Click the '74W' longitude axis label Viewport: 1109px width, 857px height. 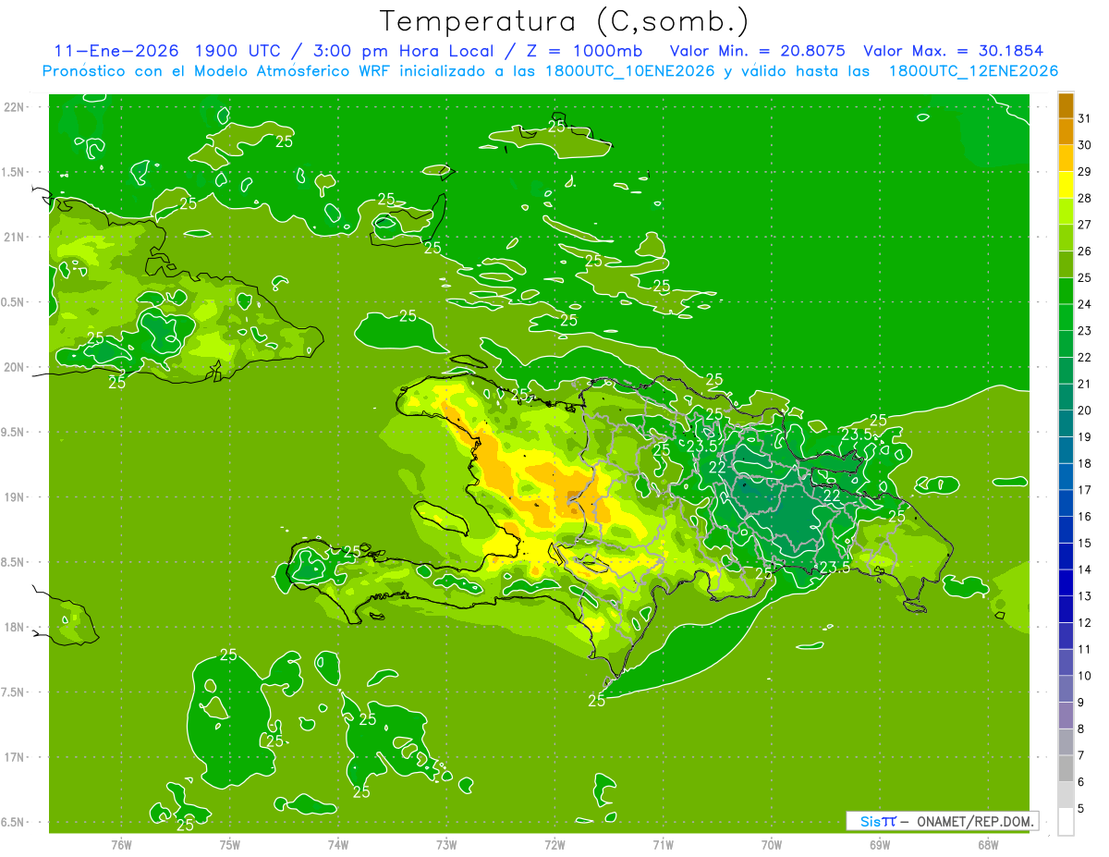(338, 845)
